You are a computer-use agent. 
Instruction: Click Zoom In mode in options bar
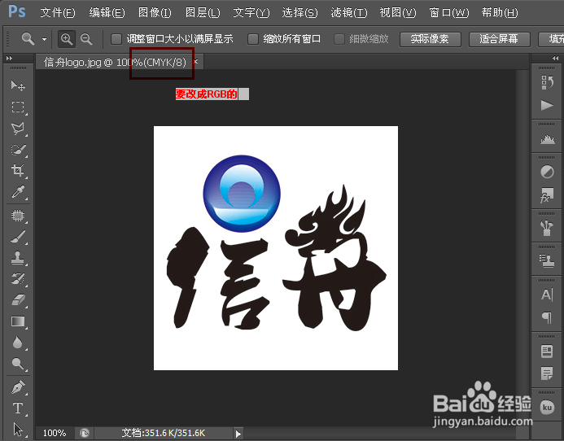(67, 39)
